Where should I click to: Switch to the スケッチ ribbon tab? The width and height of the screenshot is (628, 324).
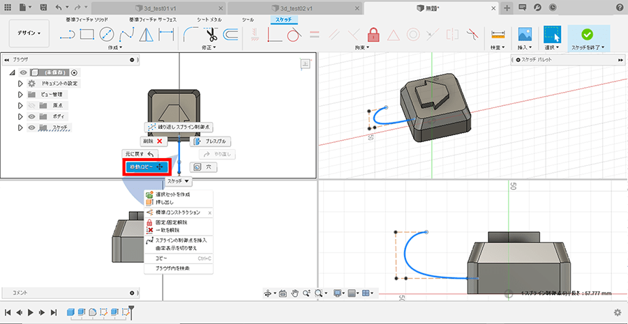[284, 20]
